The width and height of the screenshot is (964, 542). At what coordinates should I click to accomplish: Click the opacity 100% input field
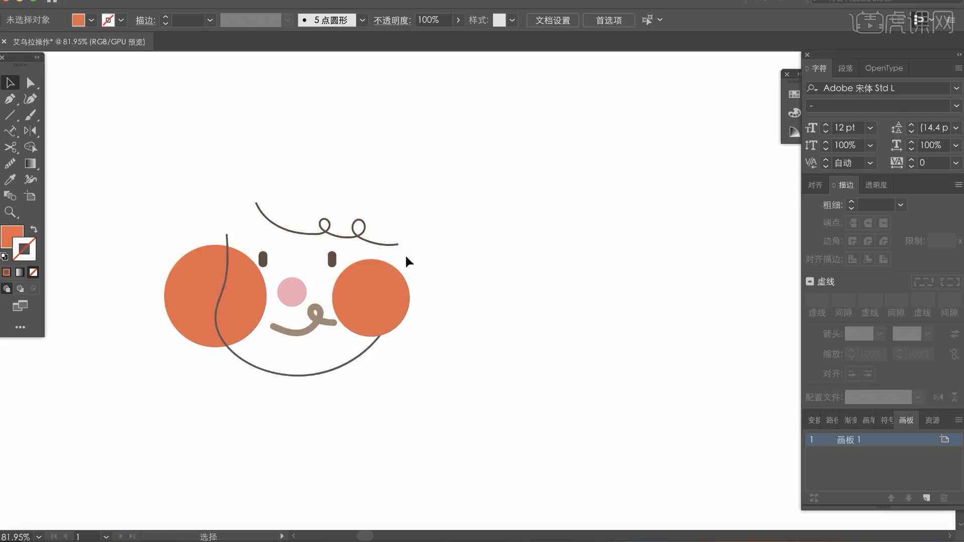[x=434, y=20]
